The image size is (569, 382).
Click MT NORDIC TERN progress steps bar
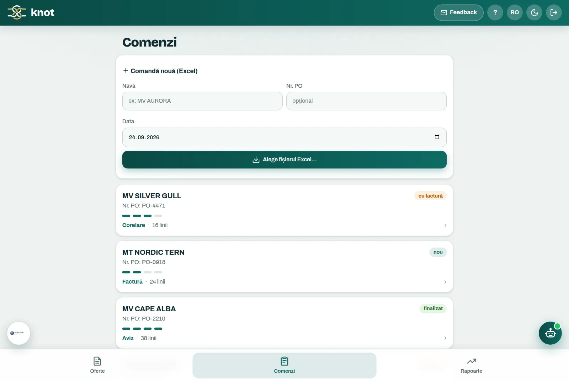tap(142, 272)
